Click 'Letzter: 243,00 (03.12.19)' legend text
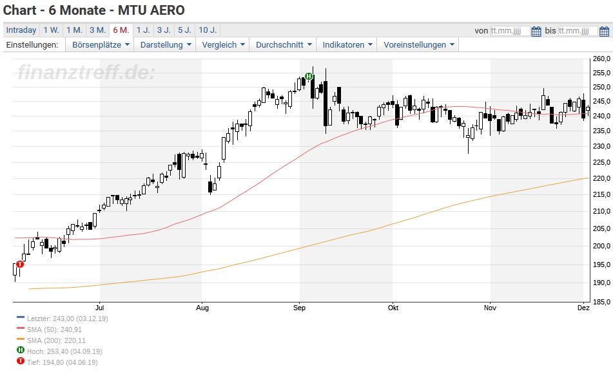Viewport: 613px width, 372px height. click(68, 319)
